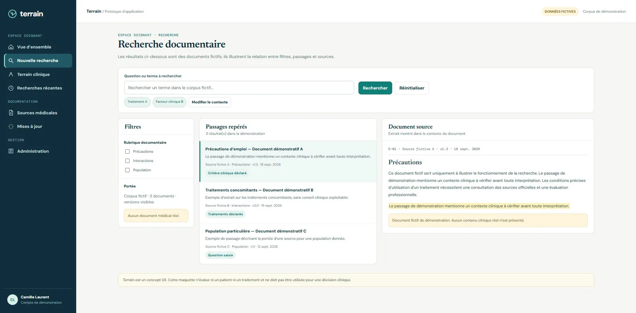Image resolution: width=636 pixels, height=313 pixels.
Task: Click the magnifier icon beside Nouvelle recherche
Action: click(x=11, y=61)
